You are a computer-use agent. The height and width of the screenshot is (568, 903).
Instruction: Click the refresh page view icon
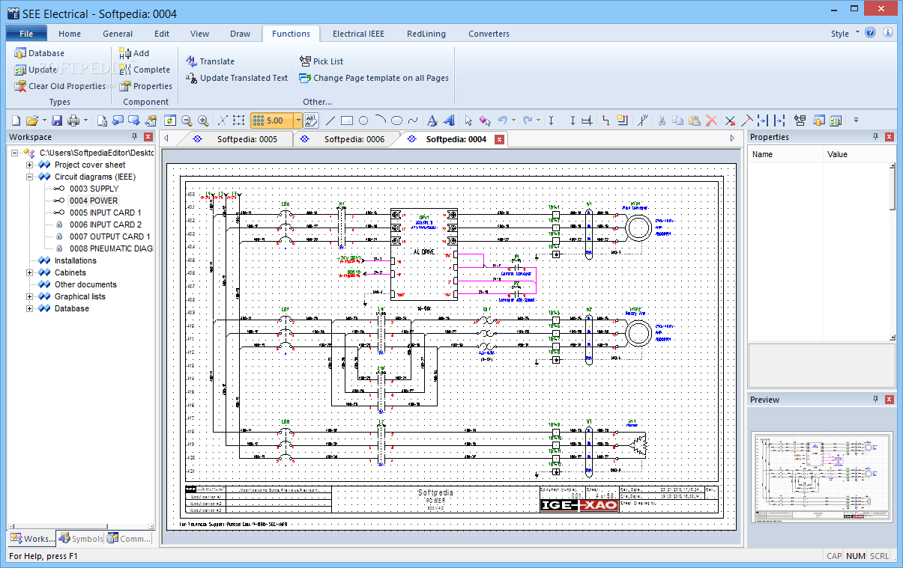pos(170,120)
